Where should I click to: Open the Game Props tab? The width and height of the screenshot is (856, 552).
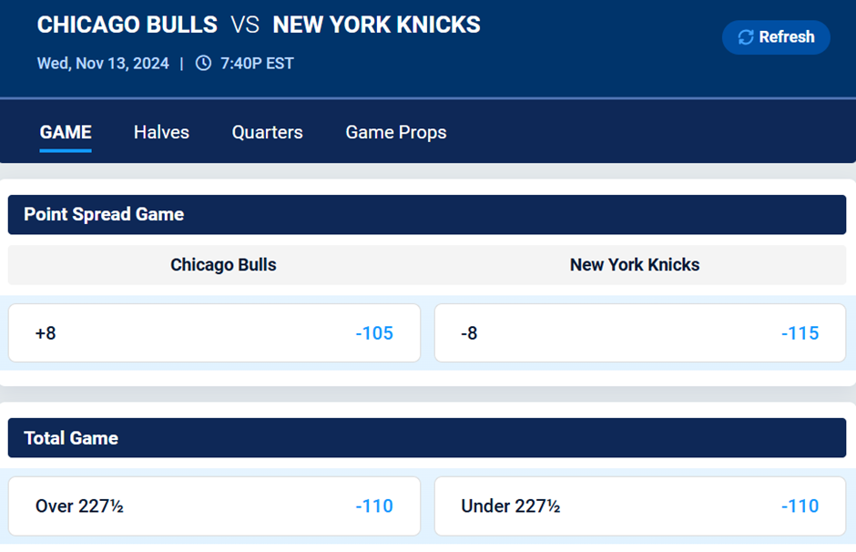point(395,132)
